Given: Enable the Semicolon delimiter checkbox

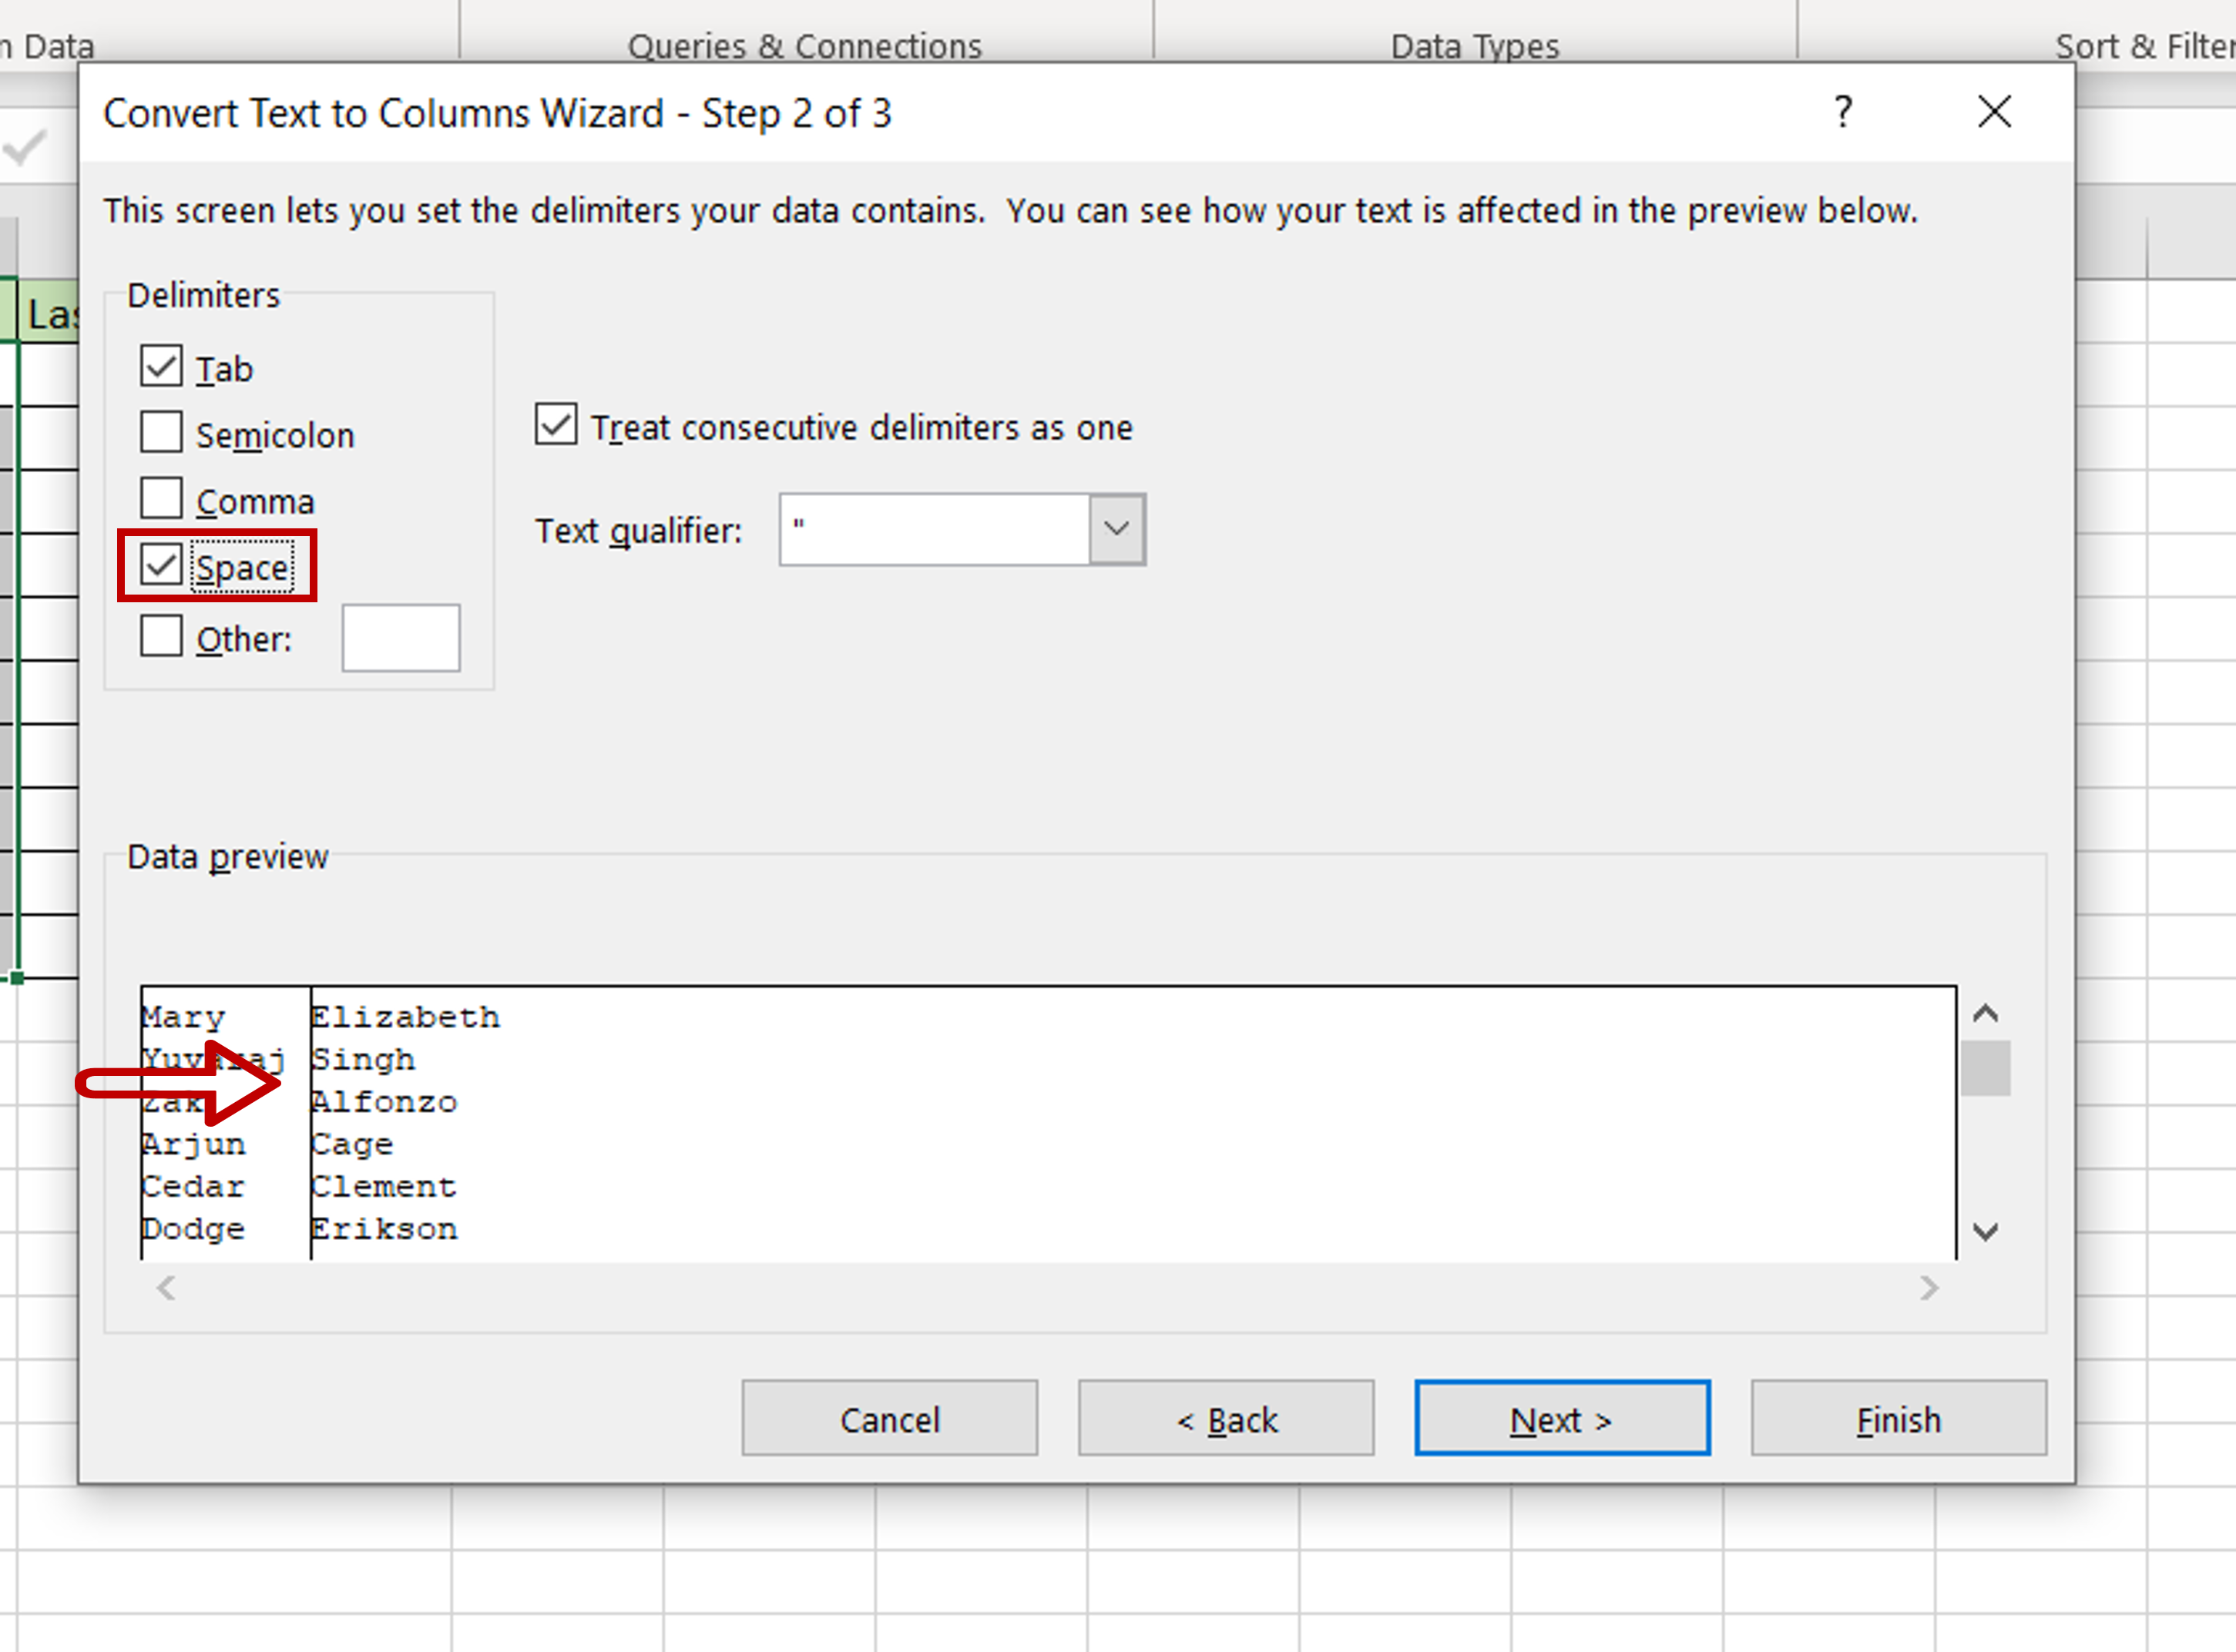Looking at the screenshot, I should [162, 431].
